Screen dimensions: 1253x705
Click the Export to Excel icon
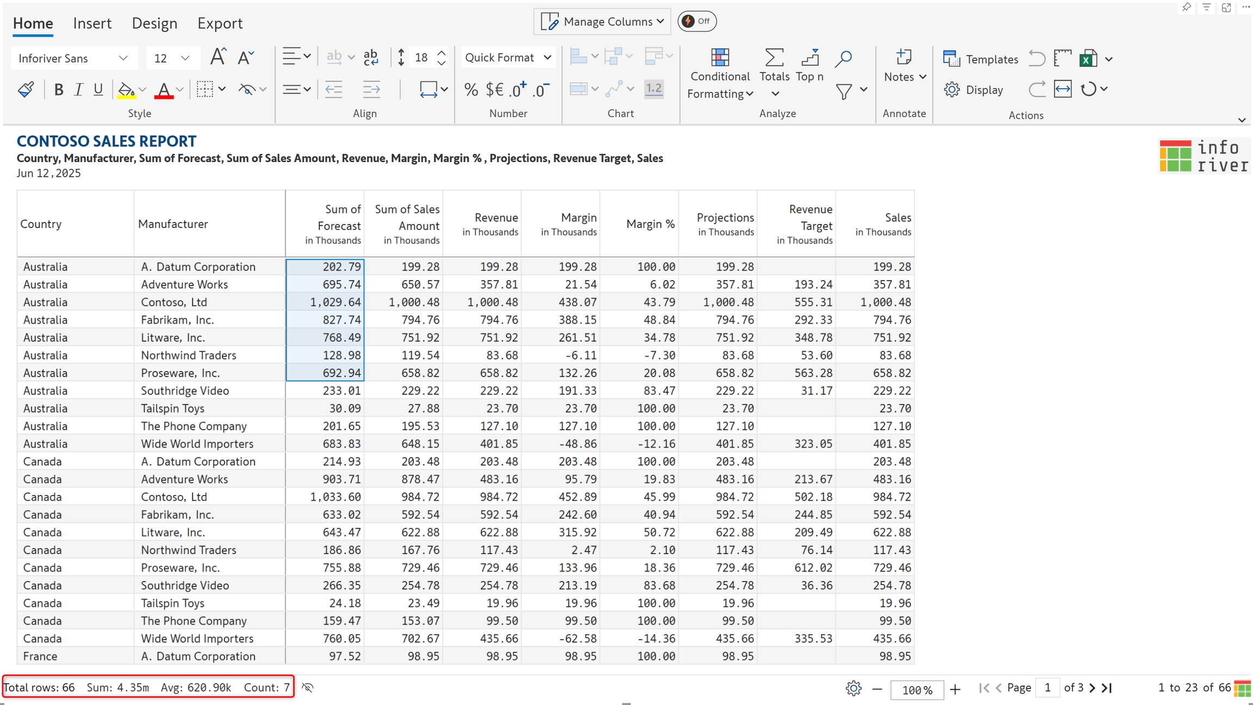point(1088,59)
